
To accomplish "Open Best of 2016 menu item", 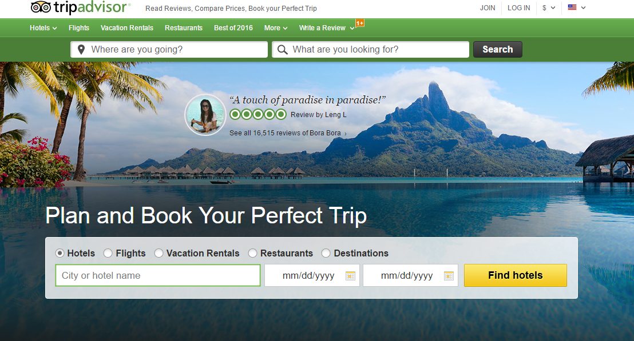I will pos(233,28).
